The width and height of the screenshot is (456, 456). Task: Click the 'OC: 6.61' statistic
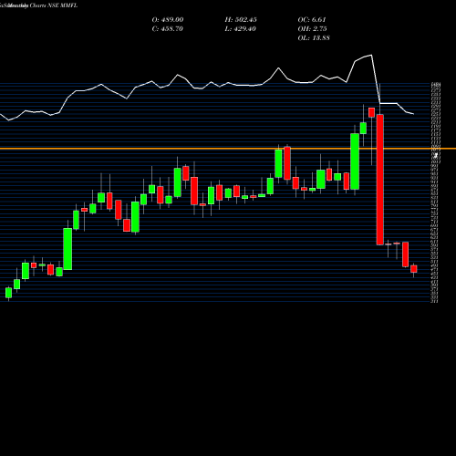[312, 20]
